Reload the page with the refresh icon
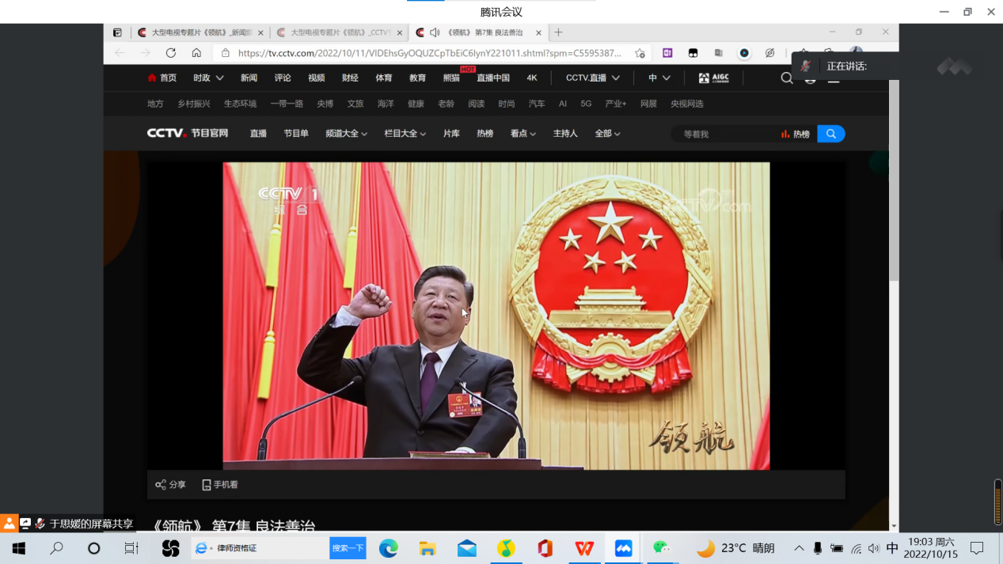Viewport: 1003px width, 564px height. tap(171, 53)
